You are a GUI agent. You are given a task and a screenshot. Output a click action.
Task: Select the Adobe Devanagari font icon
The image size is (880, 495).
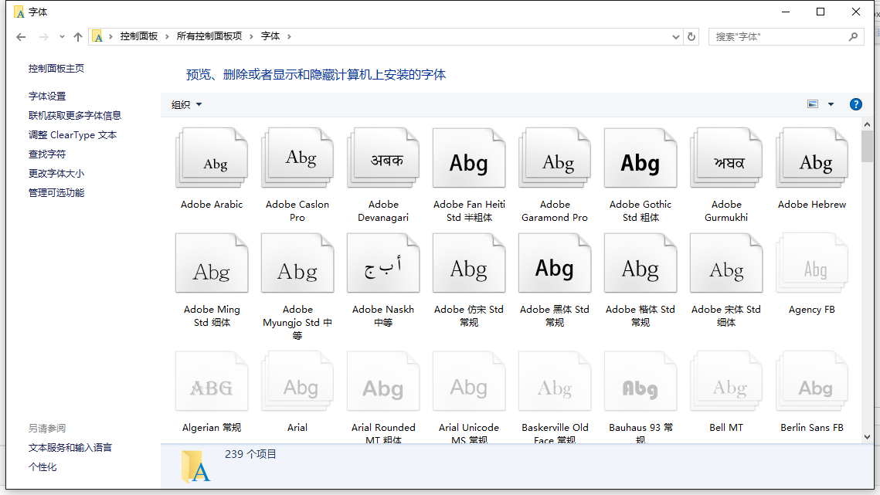383,158
